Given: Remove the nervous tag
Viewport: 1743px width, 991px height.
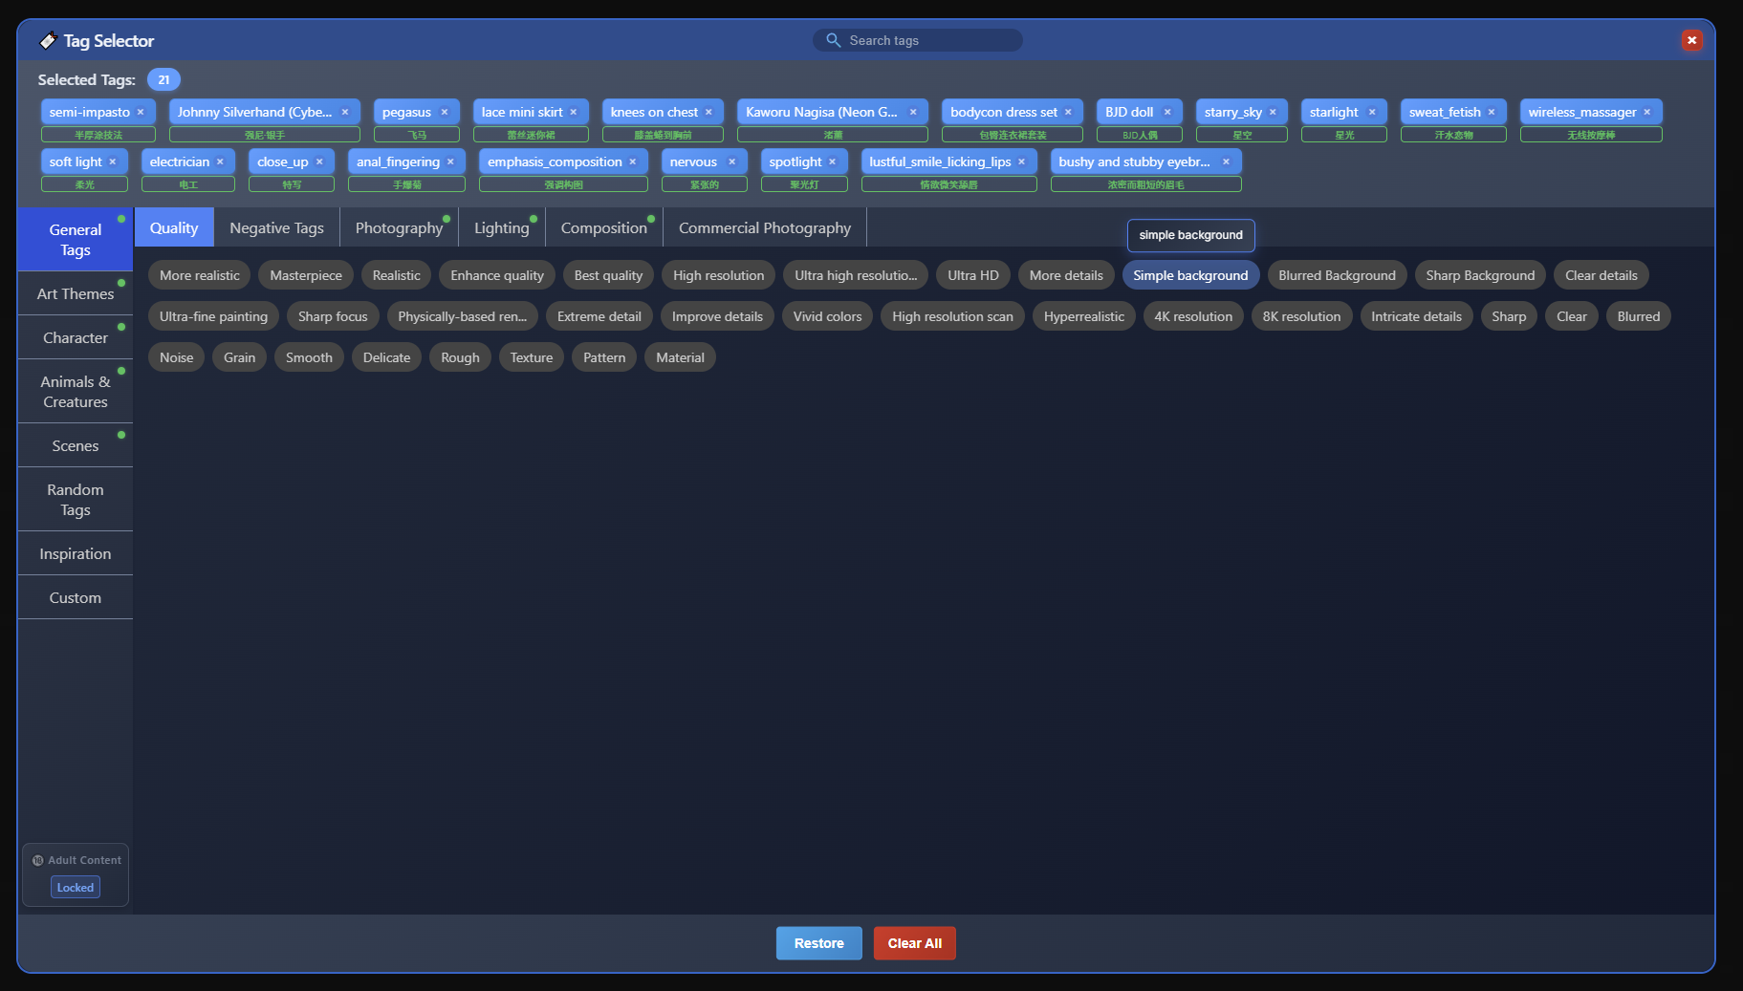Looking at the screenshot, I should (x=731, y=162).
